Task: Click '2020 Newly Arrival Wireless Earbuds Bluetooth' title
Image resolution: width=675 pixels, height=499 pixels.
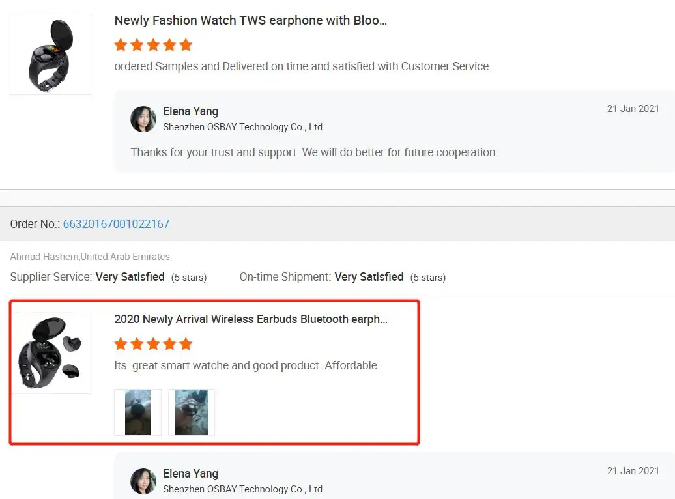Action: (x=251, y=319)
